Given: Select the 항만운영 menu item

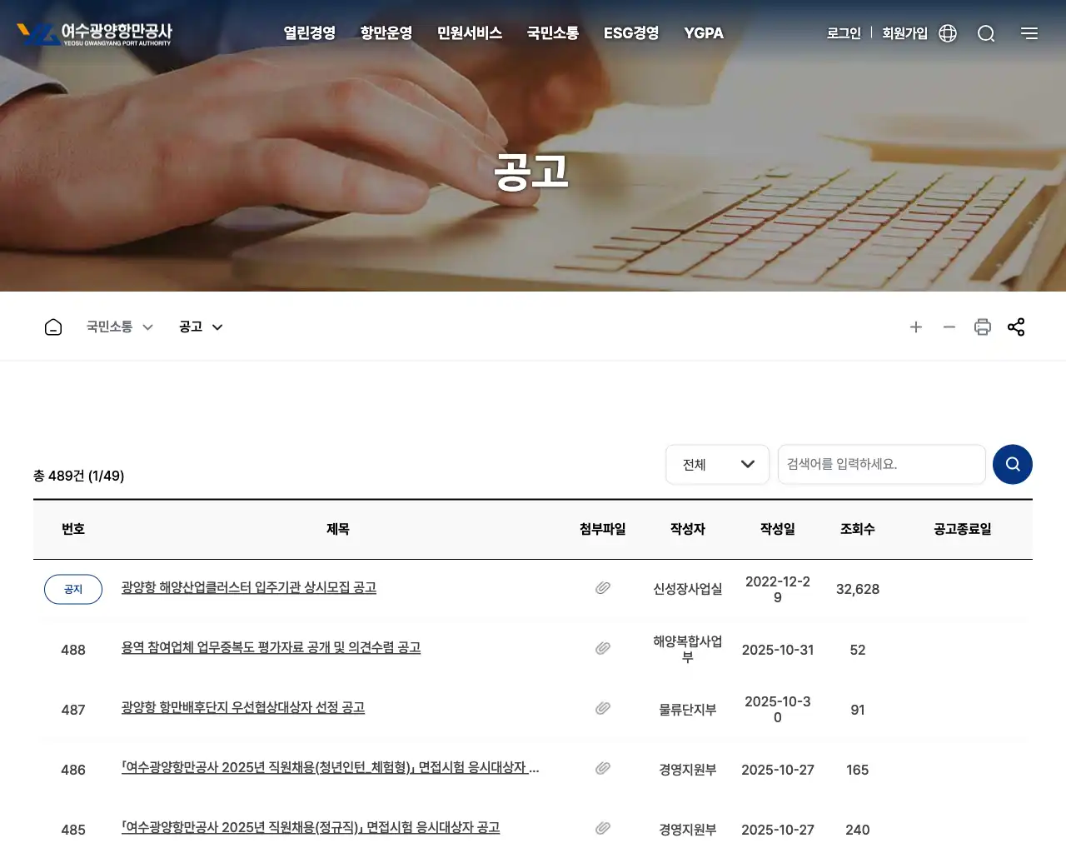Looking at the screenshot, I should tap(386, 33).
